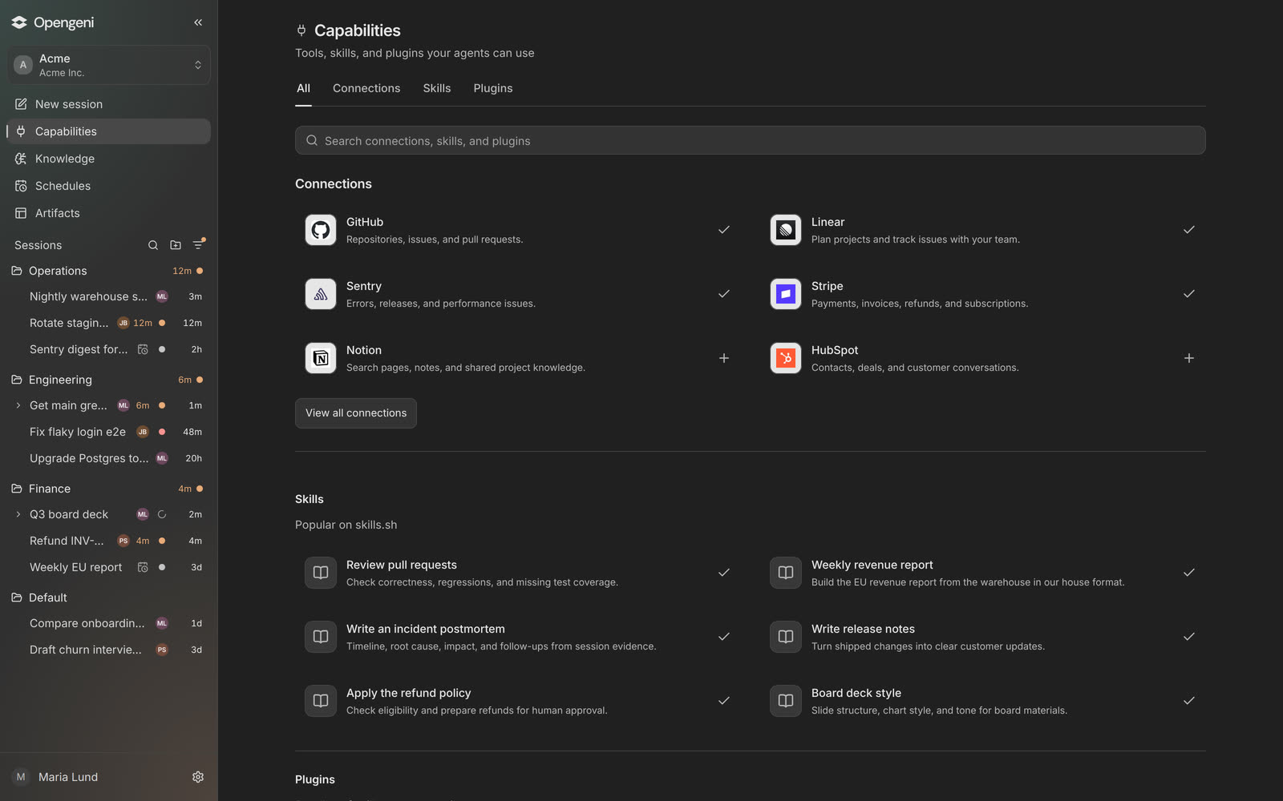Image resolution: width=1283 pixels, height=801 pixels.
Task: Toggle the Sentry connection checkmark
Action: pyautogui.click(x=724, y=294)
